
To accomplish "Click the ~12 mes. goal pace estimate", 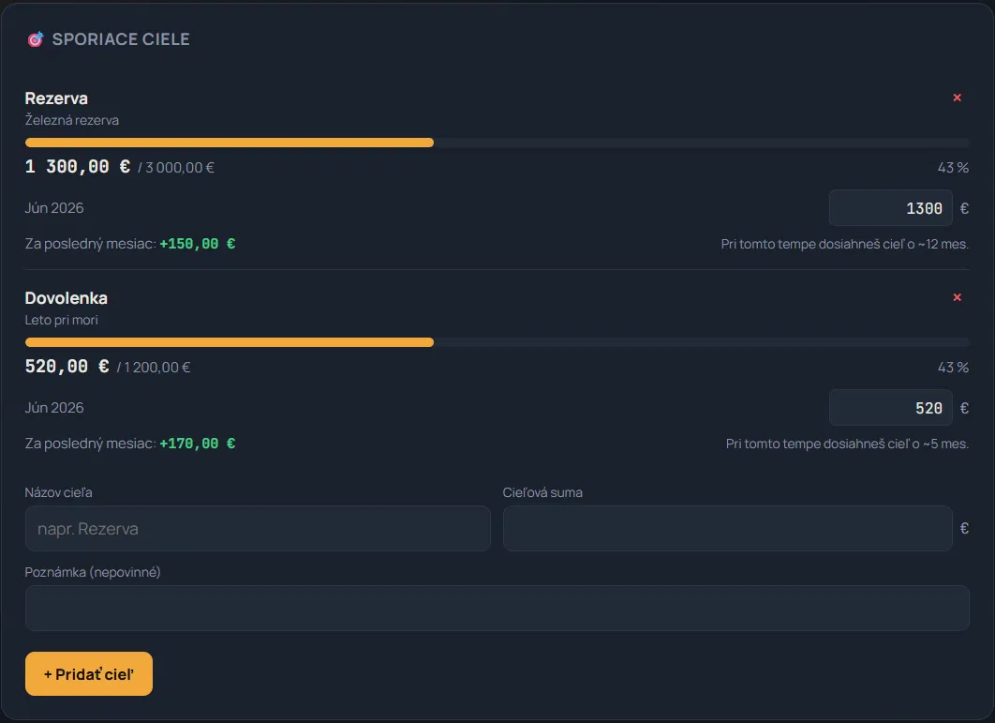I will coord(844,244).
